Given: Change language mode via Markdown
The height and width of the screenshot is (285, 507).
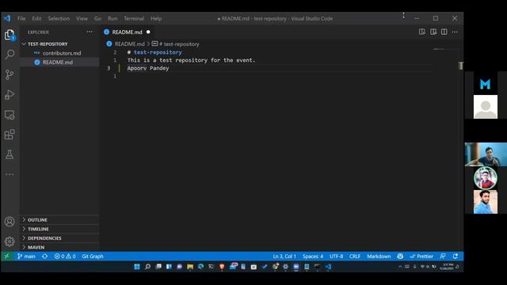Looking at the screenshot, I should coord(379,256).
